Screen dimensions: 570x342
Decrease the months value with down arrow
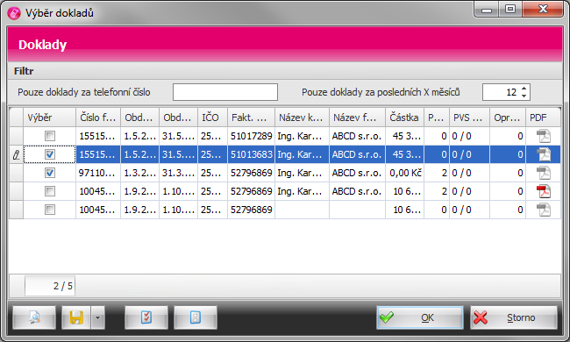(x=524, y=96)
